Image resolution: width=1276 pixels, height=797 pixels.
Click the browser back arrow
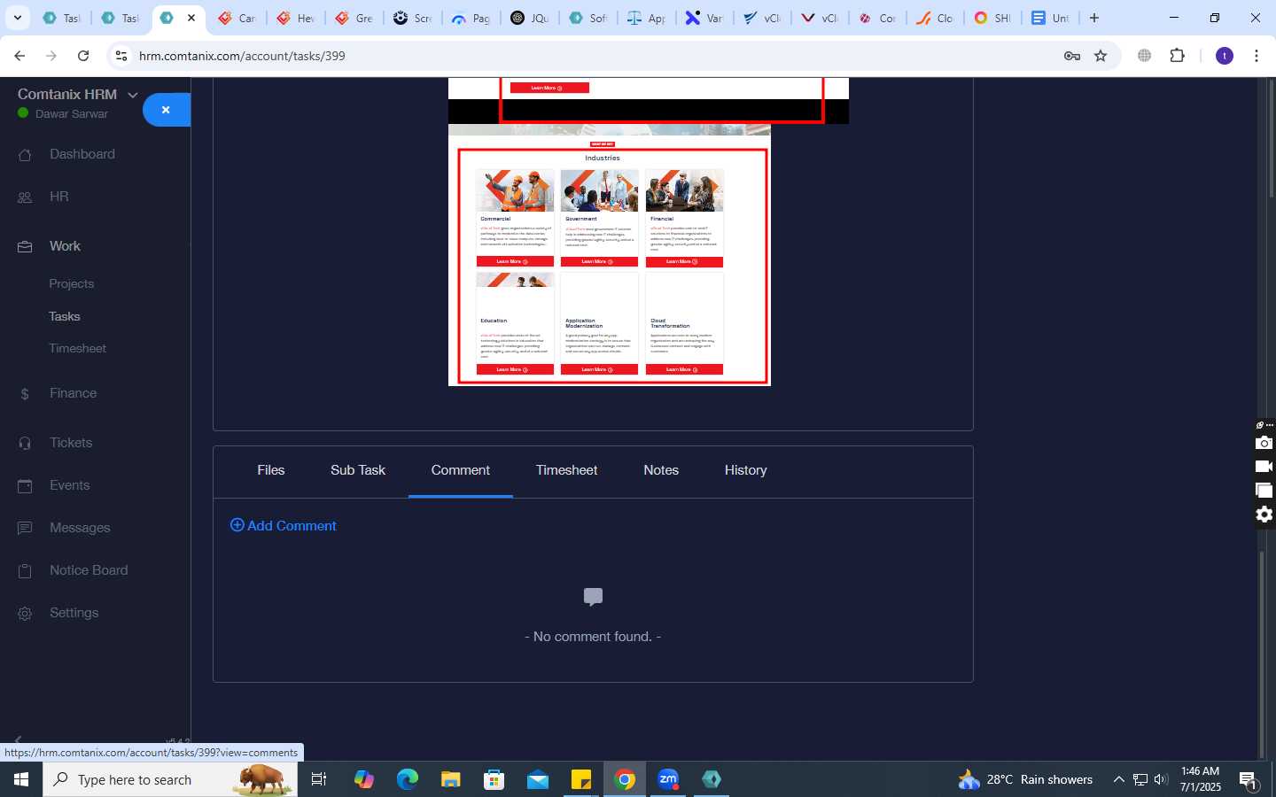(19, 56)
